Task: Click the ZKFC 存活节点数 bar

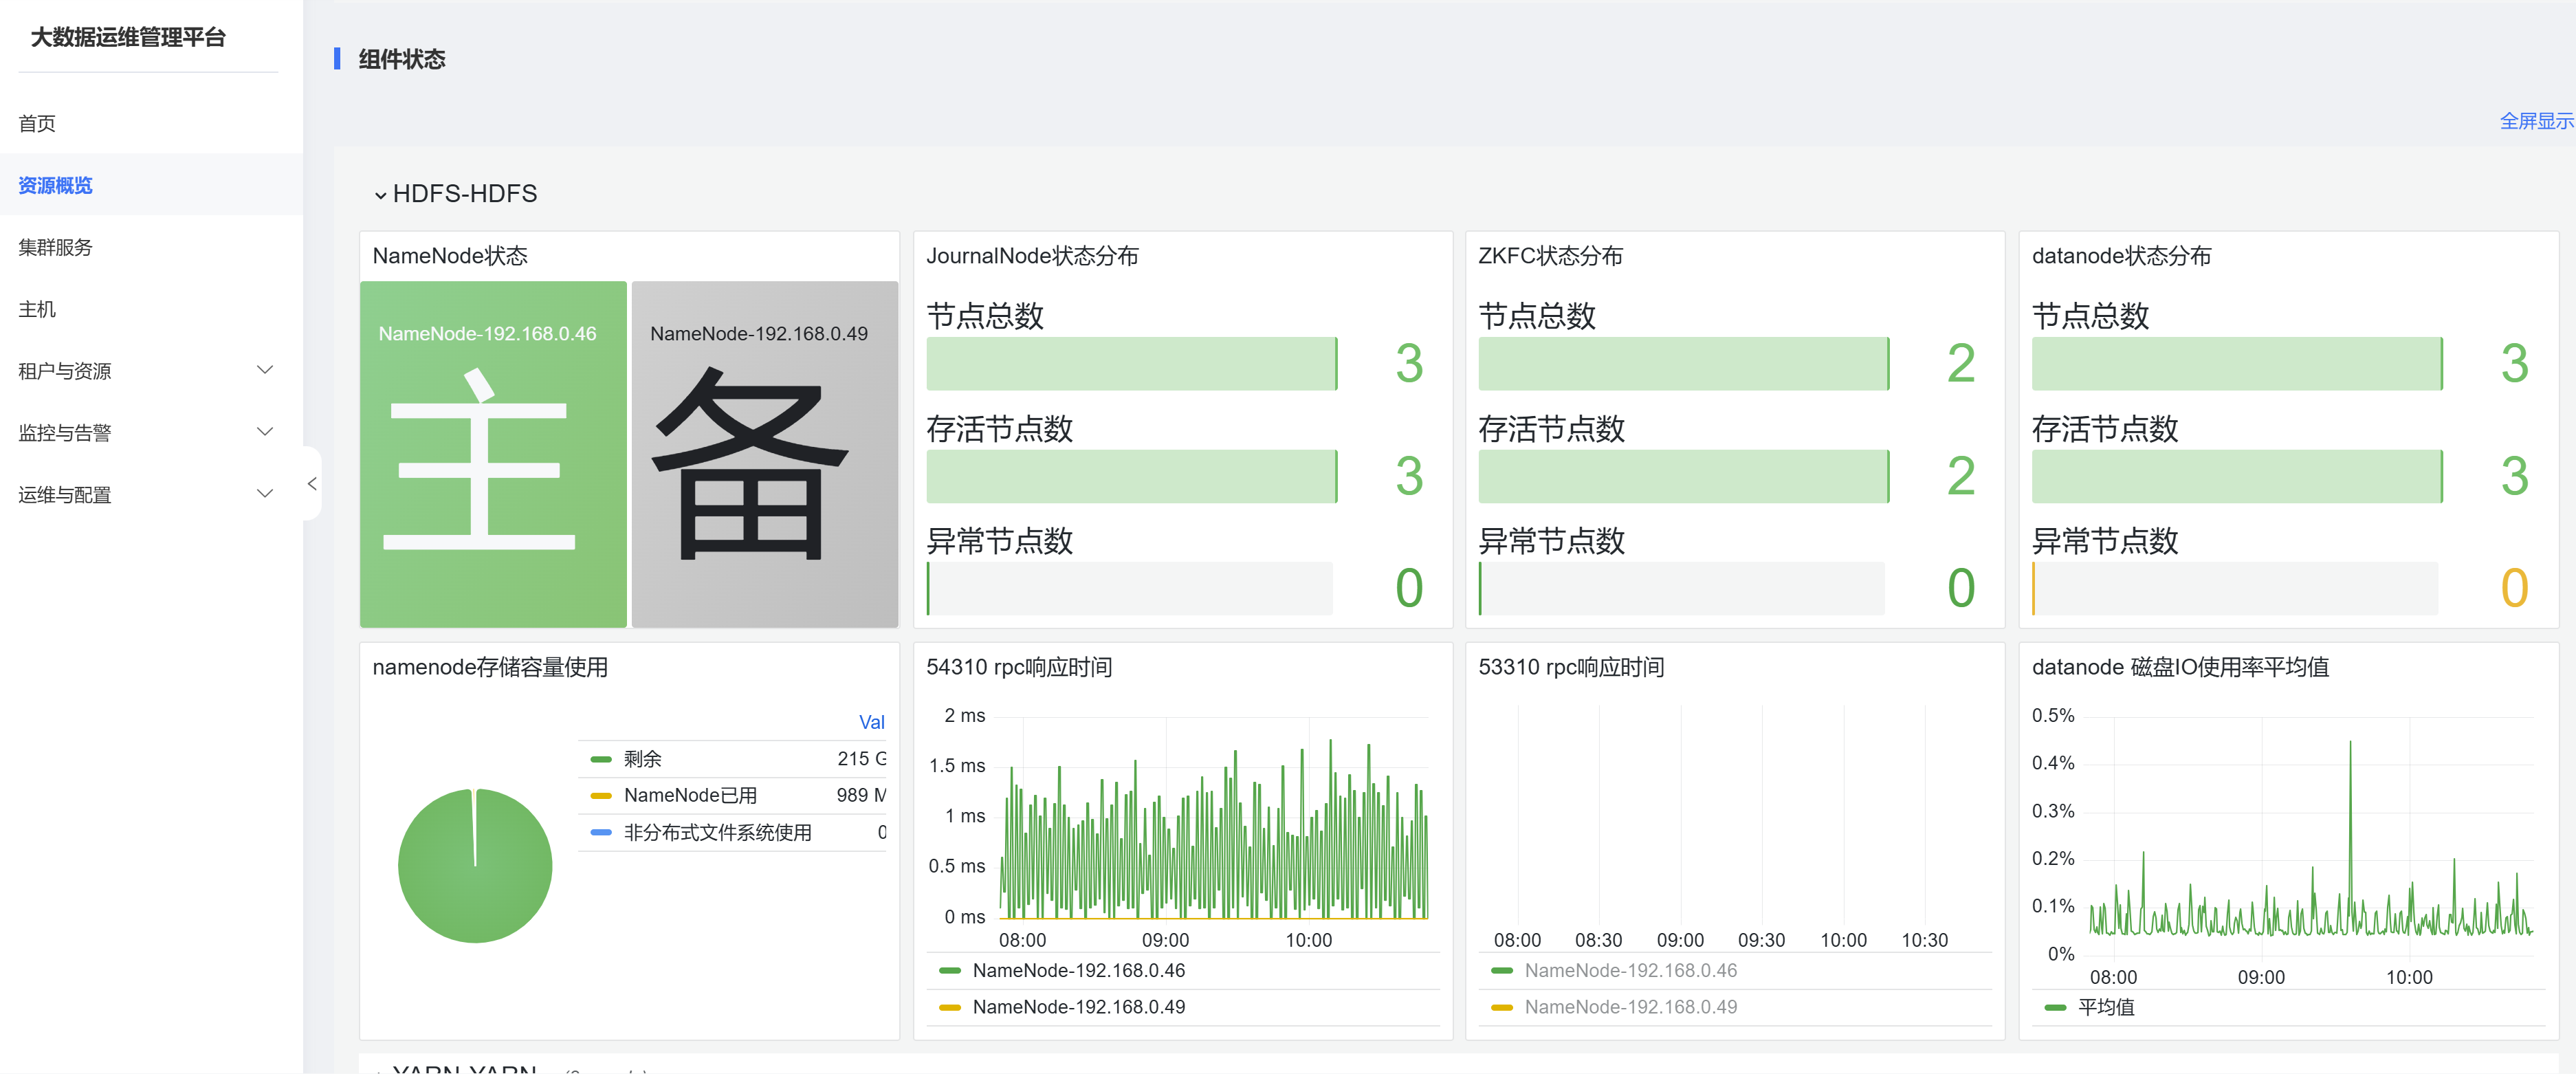Action: click(x=1684, y=476)
